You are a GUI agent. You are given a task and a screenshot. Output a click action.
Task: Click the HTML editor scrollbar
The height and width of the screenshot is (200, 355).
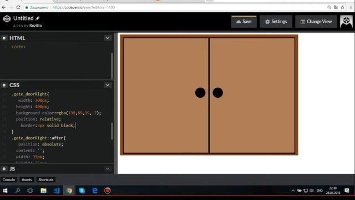pyautogui.click(x=112, y=66)
